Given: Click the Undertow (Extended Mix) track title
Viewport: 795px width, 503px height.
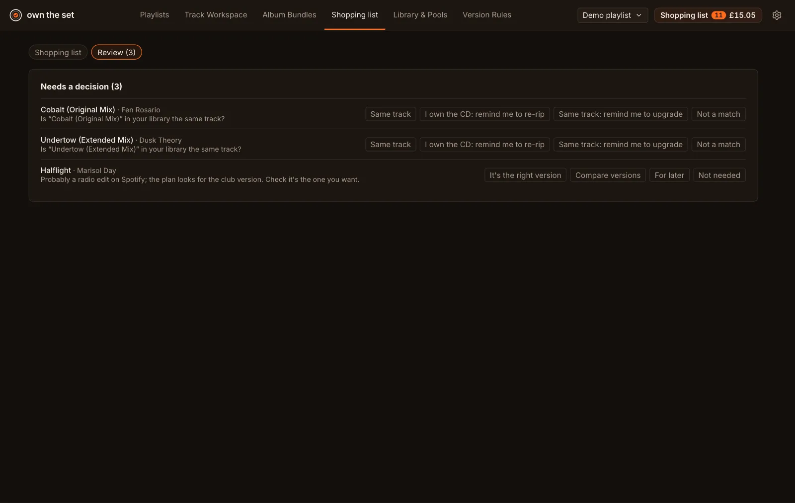Looking at the screenshot, I should [x=87, y=140].
